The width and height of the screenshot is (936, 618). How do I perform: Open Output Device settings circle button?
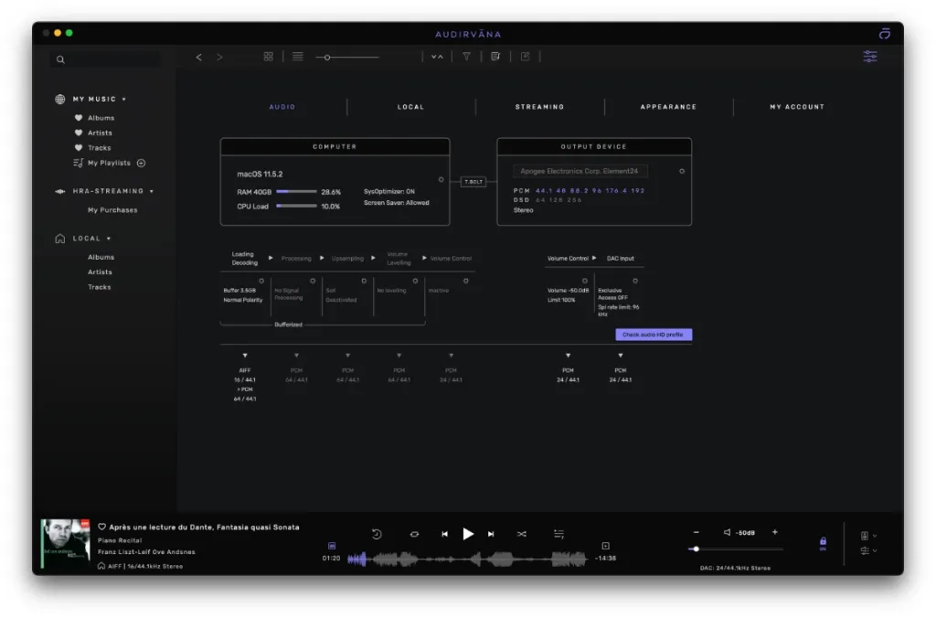pos(682,171)
